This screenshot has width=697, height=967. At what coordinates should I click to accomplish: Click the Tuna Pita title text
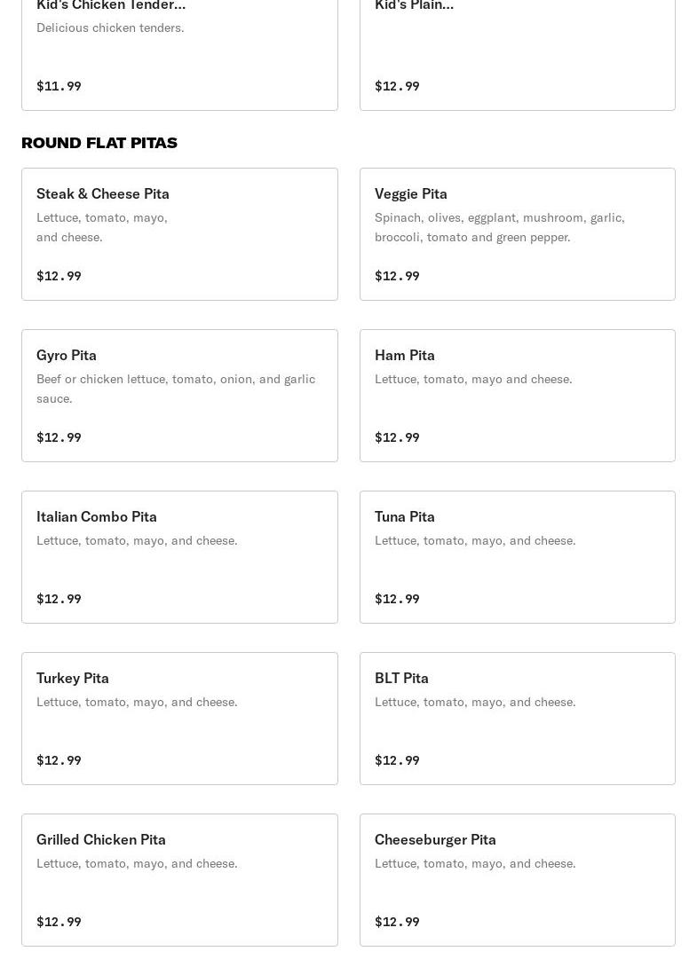(x=404, y=517)
